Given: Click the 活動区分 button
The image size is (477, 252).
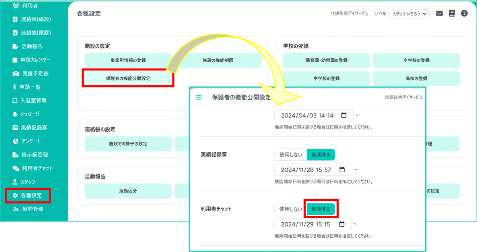Looking at the screenshot, I should coord(128,191).
